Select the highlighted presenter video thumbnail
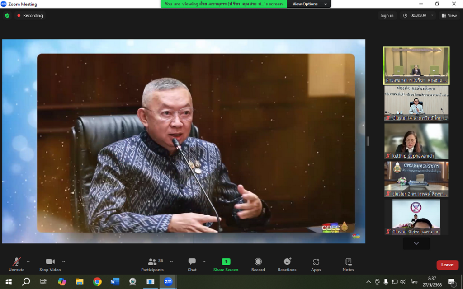Image resolution: width=463 pixels, height=289 pixels. tap(416, 65)
